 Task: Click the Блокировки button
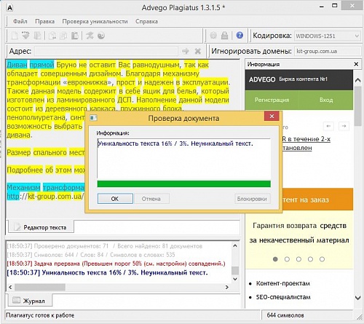click(x=252, y=199)
